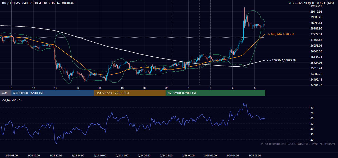
Task: Select the 39830.56 price axis label
Action: pos(316,6)
